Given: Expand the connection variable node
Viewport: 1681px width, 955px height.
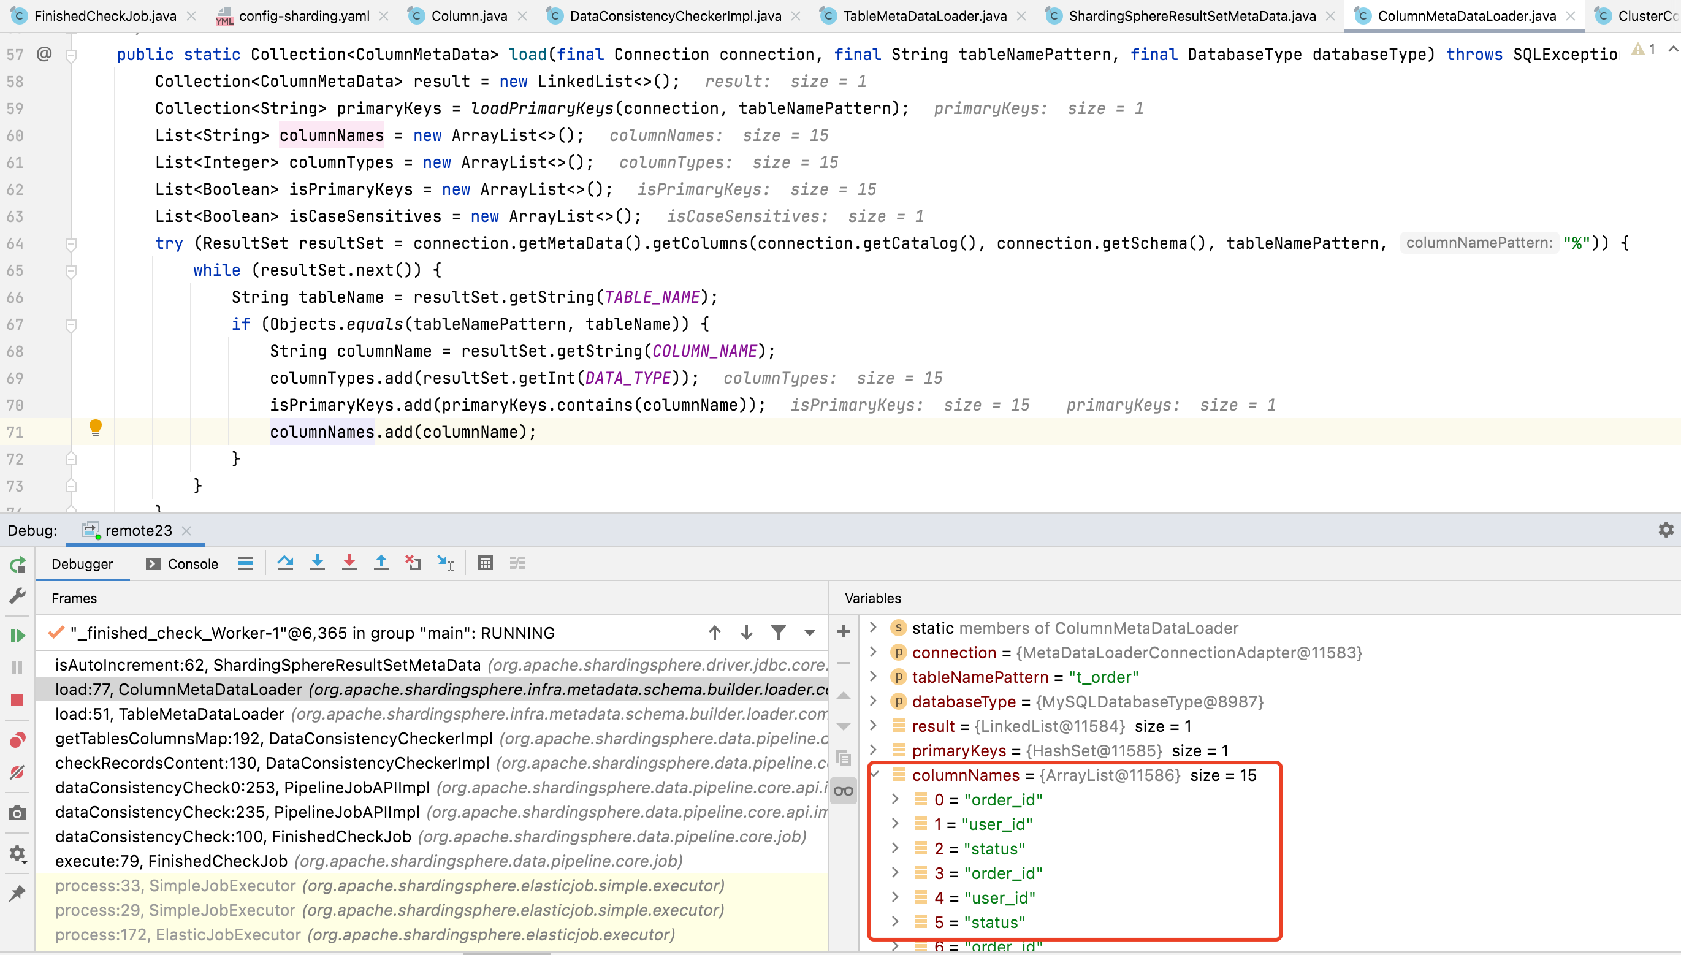Looking at the screenshot, I should [873, 652].
